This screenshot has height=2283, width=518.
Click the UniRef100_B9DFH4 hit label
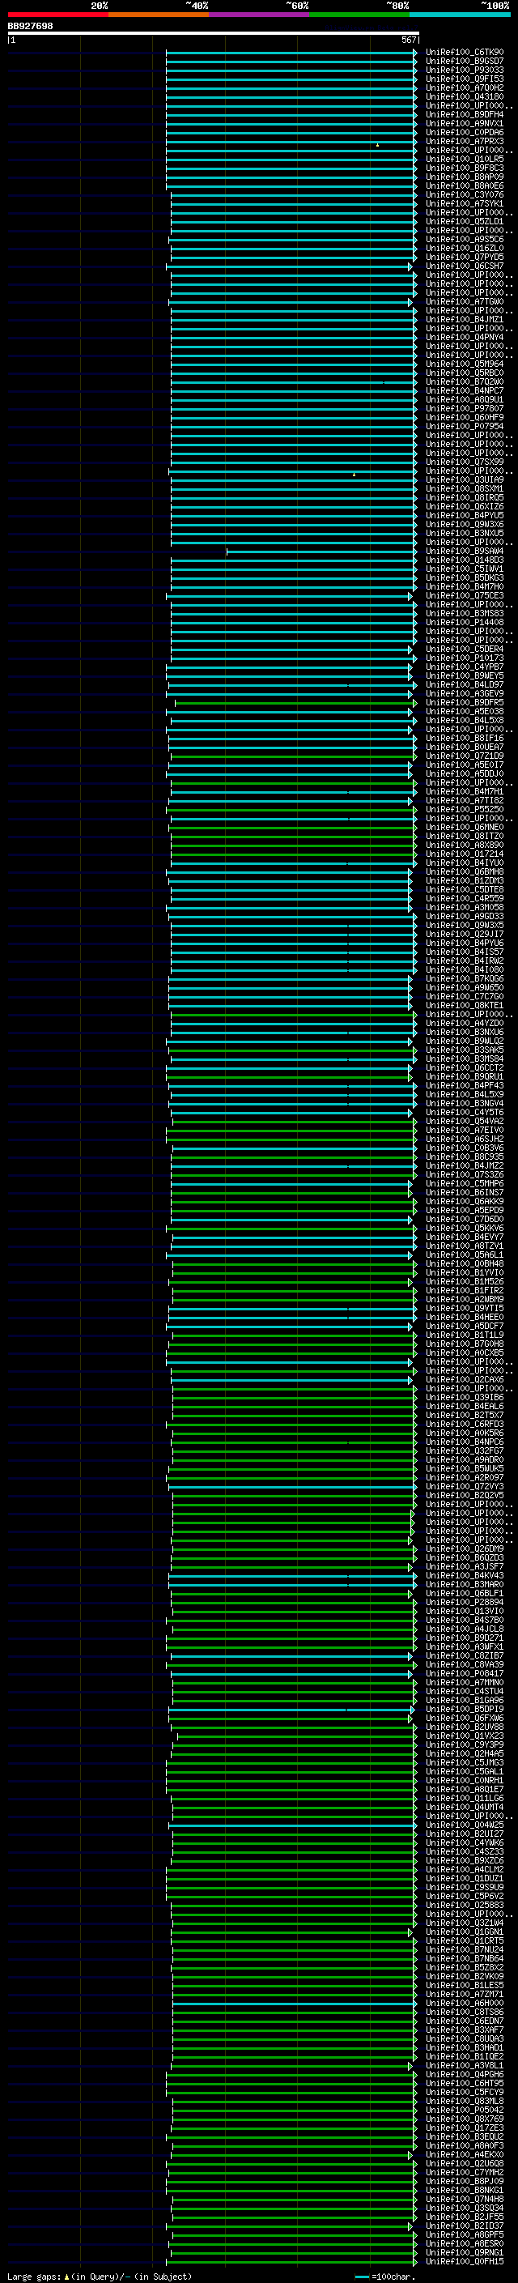tap(464, 114)
